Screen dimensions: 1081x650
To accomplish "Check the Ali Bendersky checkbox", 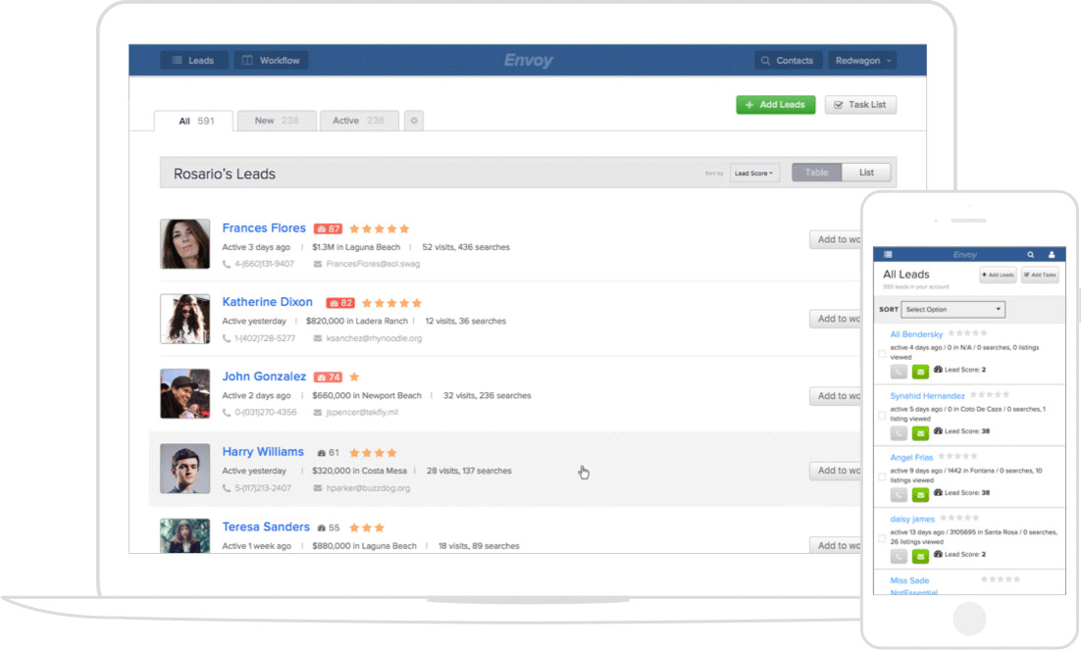I will 882,354.
